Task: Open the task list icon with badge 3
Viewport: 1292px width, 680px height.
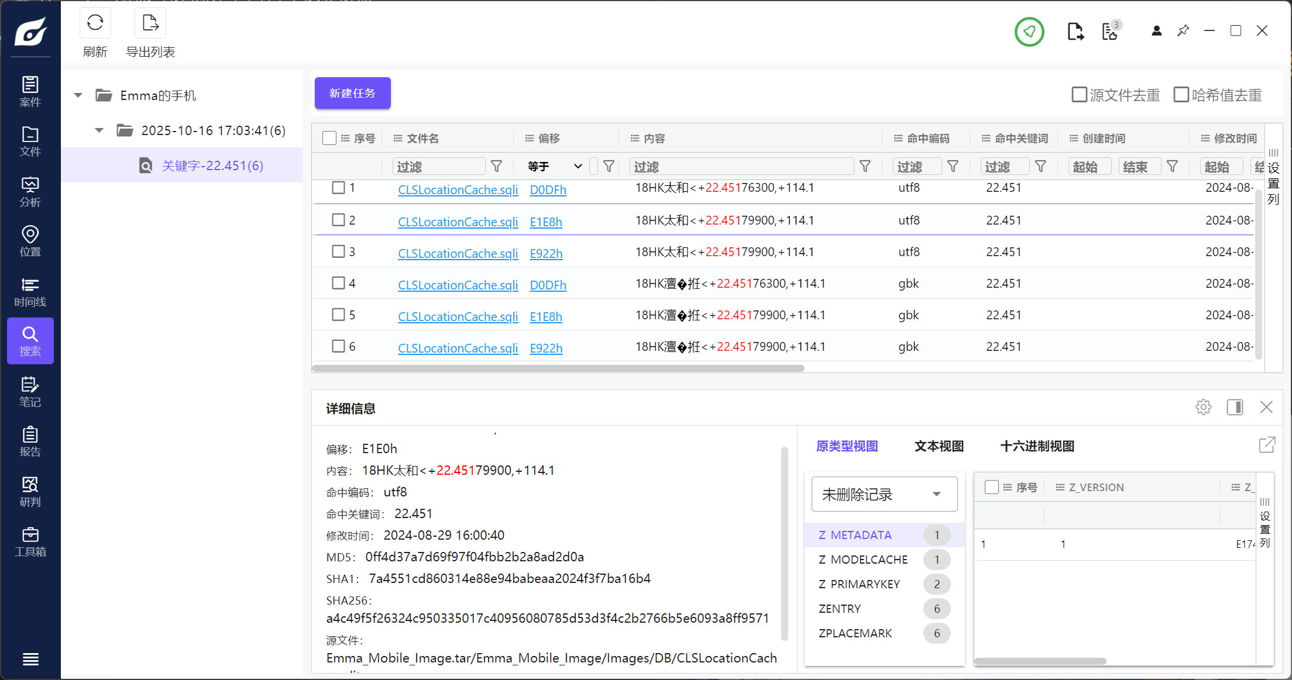Action: coord(1110,32)
